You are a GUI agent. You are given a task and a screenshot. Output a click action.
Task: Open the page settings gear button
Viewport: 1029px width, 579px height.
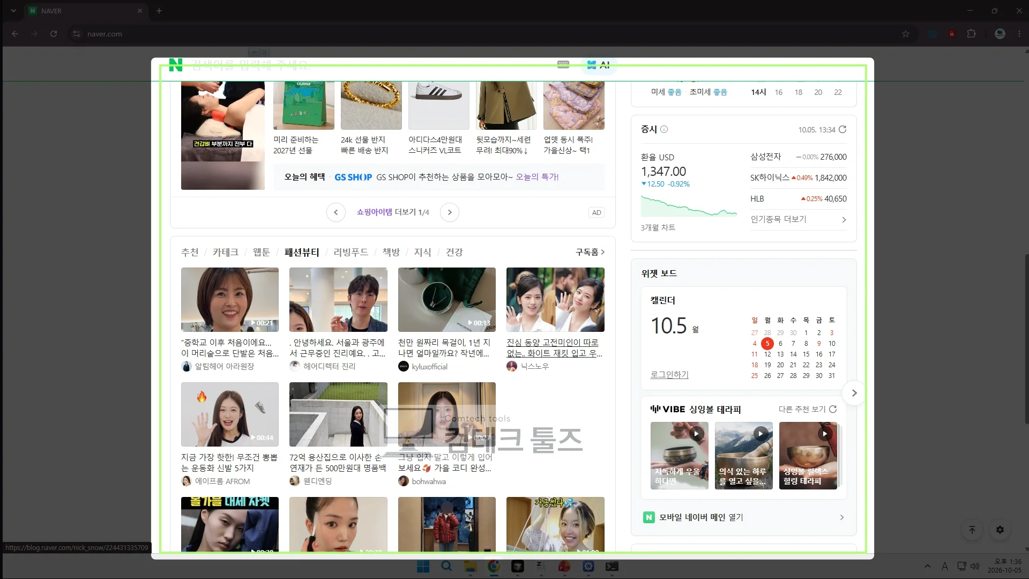coord(1000,530)
